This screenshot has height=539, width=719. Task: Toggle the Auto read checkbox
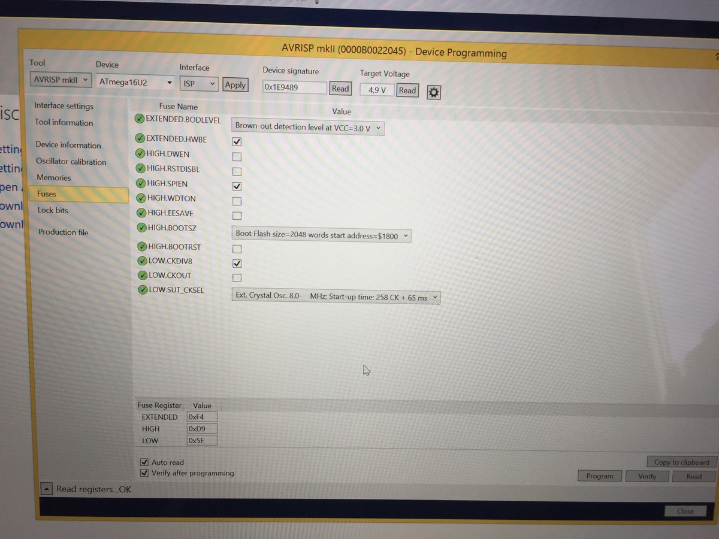pos(144,462)
